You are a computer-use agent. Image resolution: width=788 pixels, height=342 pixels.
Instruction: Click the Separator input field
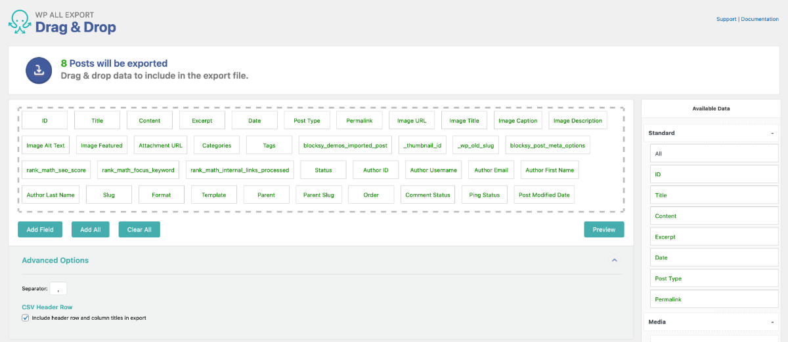coord(58,288)
